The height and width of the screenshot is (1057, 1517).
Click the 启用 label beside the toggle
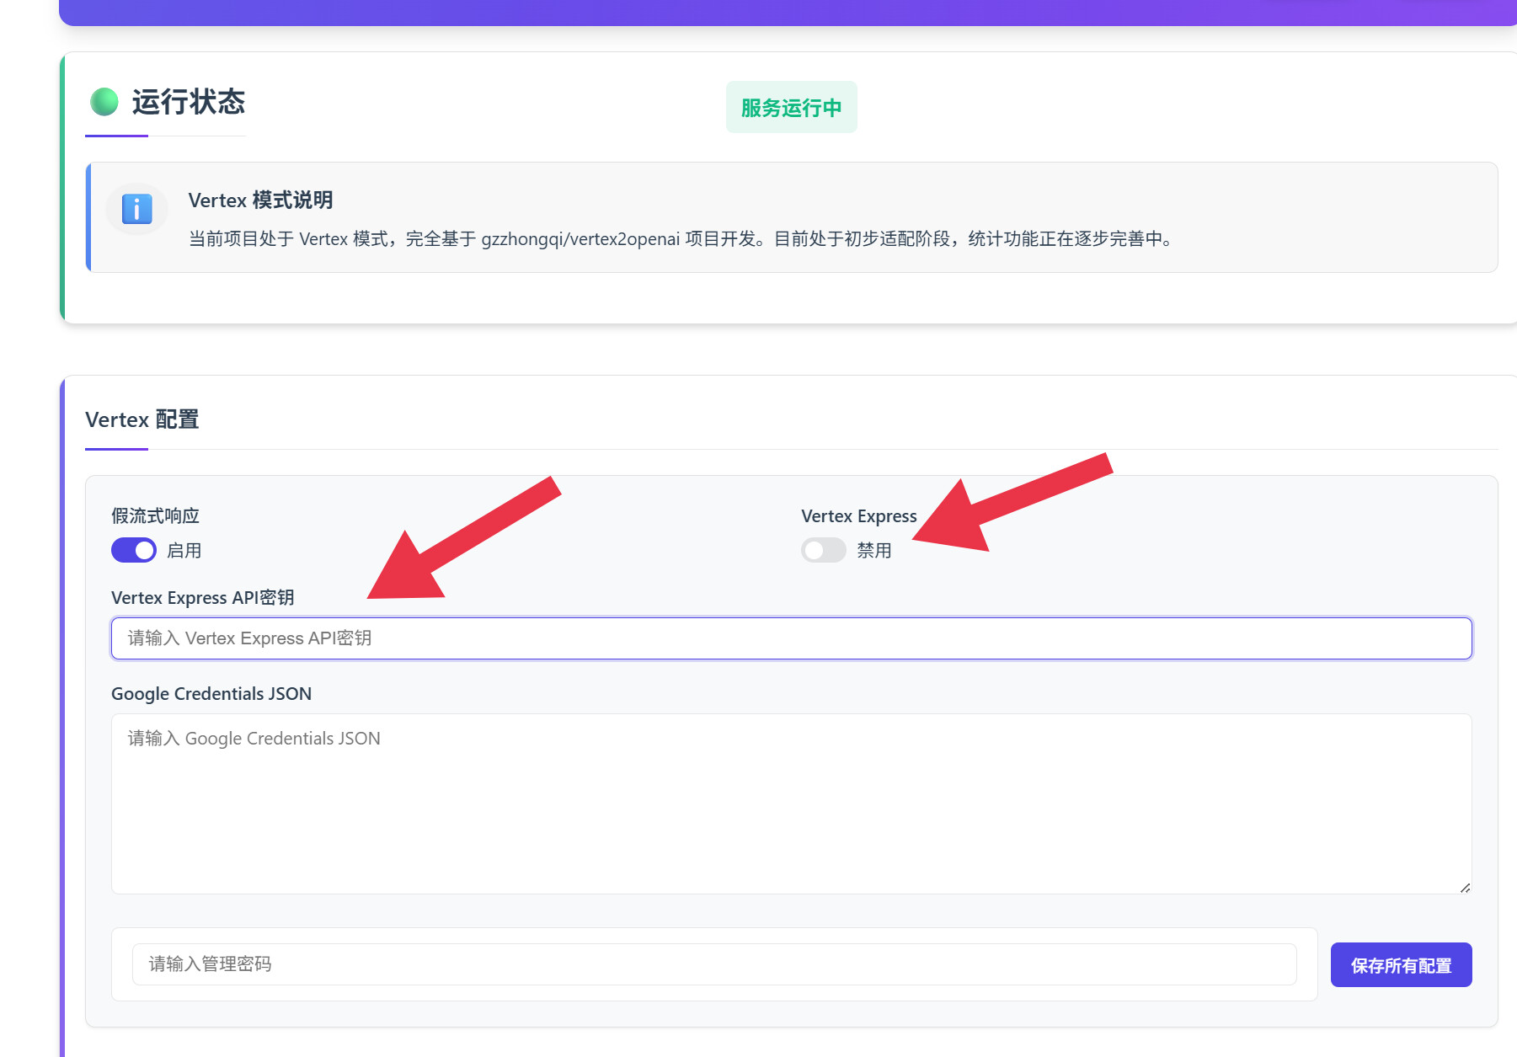click(184, 551)
